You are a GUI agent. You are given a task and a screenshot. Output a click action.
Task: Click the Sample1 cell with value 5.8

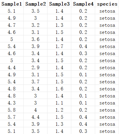pos(11,110)
